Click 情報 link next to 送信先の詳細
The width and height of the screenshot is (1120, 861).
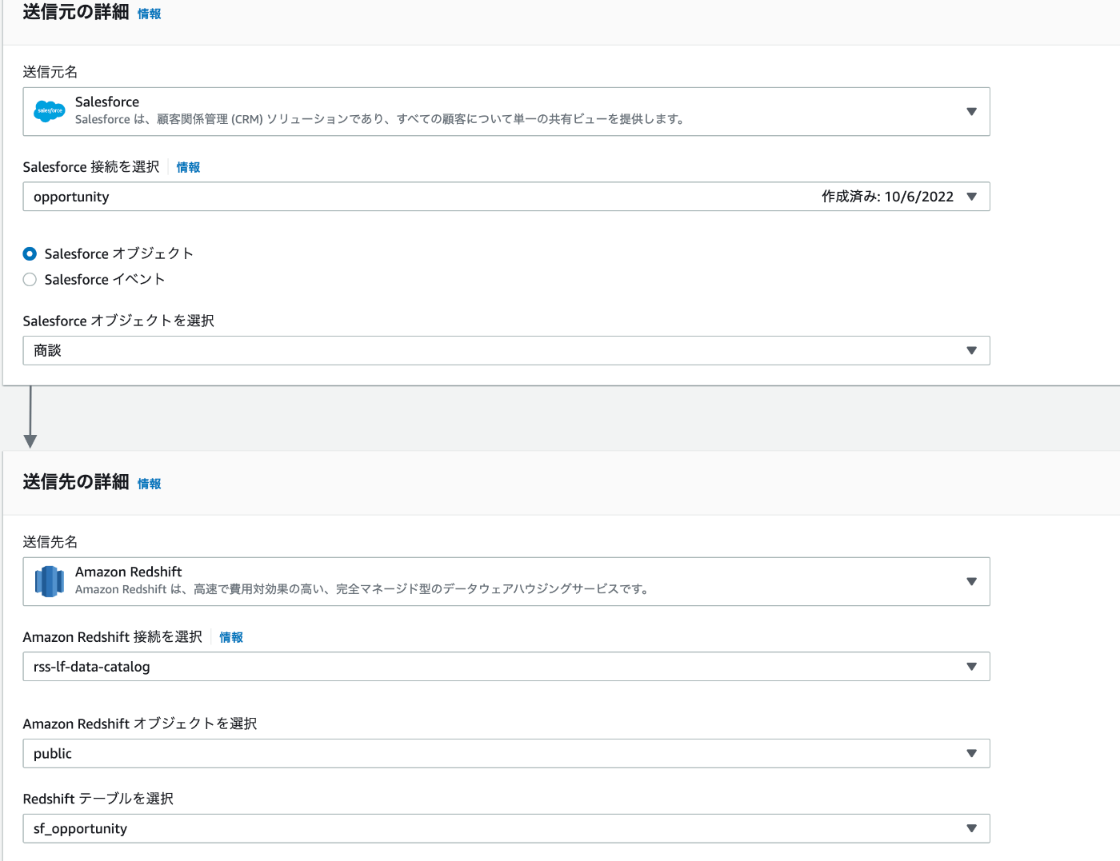click(149, 484)
